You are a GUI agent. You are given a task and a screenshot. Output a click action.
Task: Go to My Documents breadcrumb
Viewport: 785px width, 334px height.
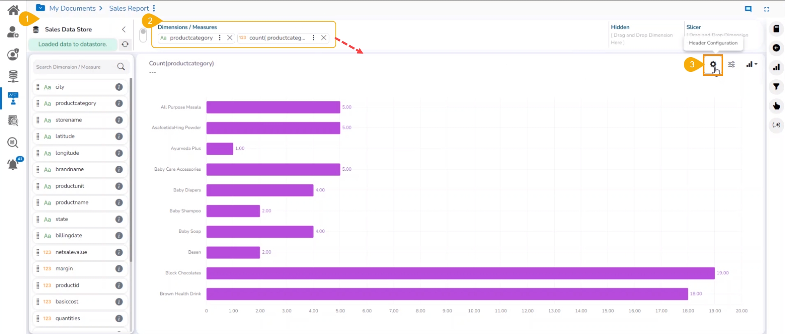click(72, 8)
